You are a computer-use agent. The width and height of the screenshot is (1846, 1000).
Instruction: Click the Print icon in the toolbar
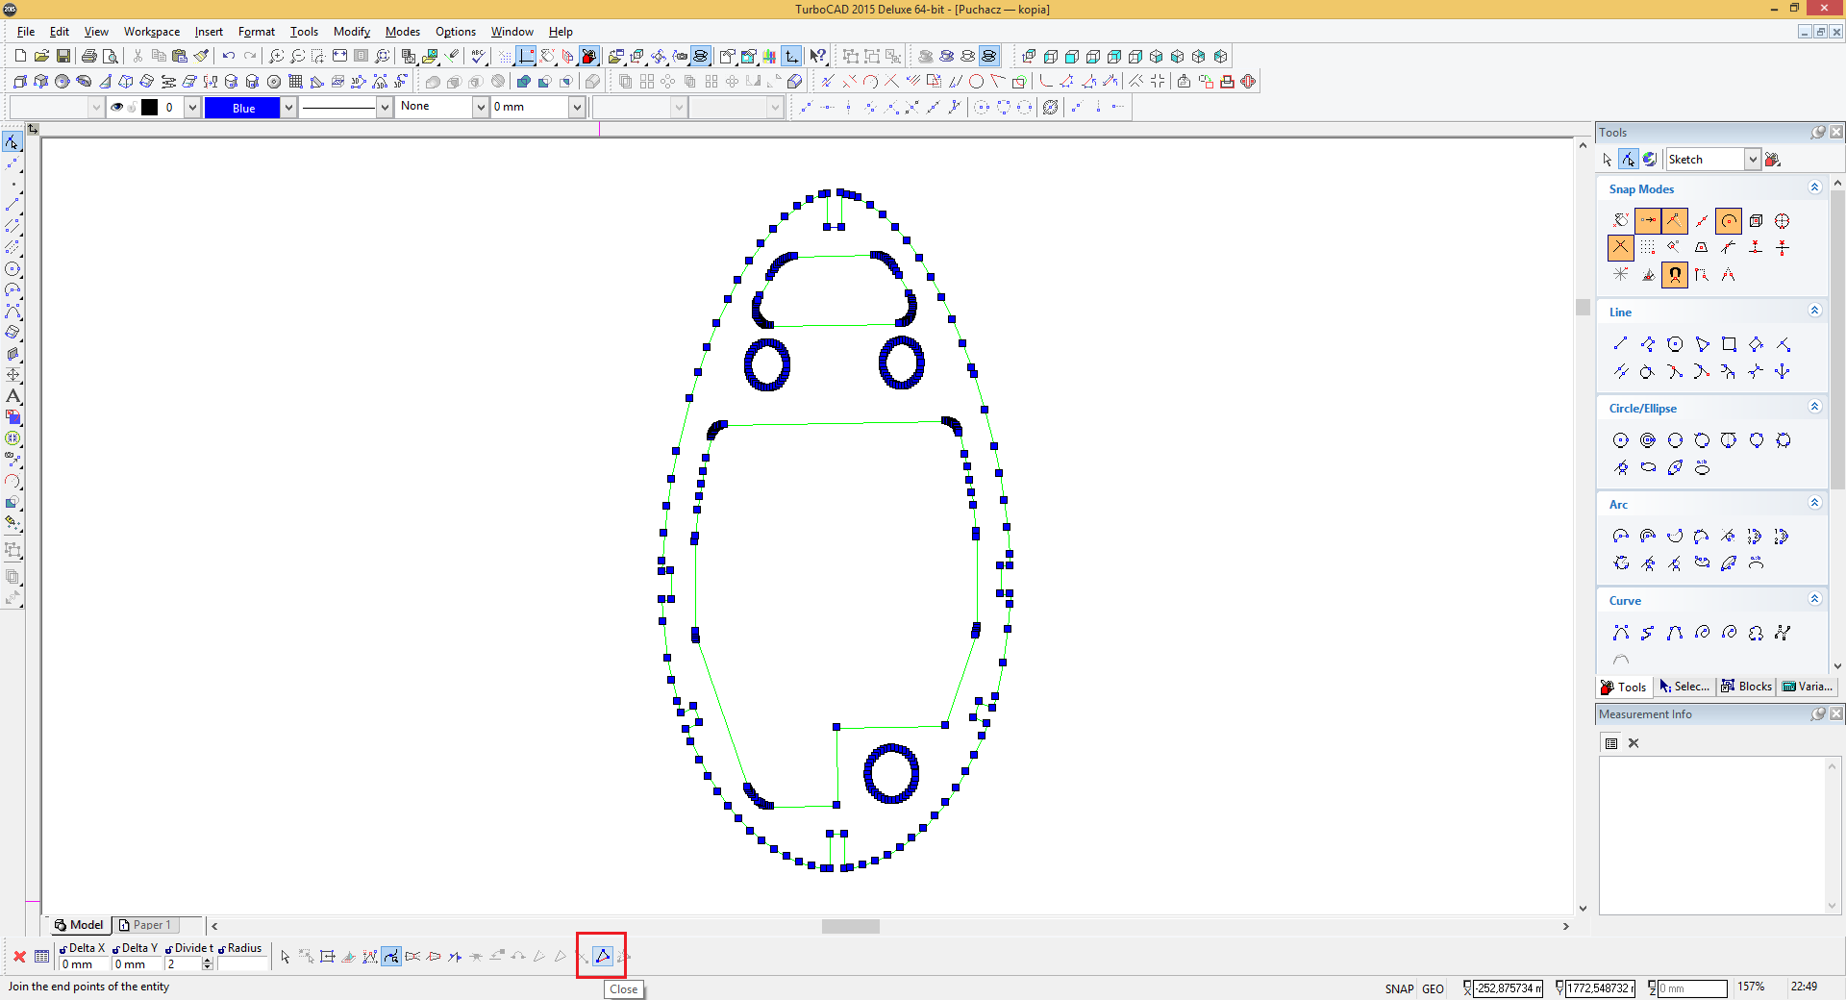89,56
